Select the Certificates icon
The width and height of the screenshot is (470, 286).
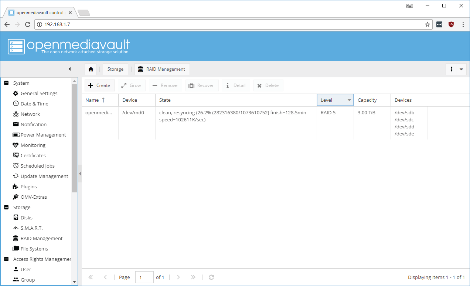coord(16,155)
